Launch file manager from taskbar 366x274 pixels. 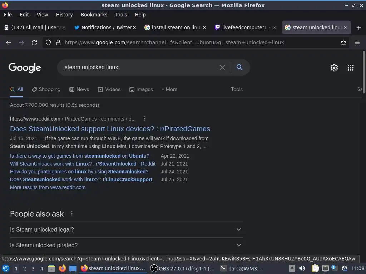pyautogui.click(x=51, y=269)
